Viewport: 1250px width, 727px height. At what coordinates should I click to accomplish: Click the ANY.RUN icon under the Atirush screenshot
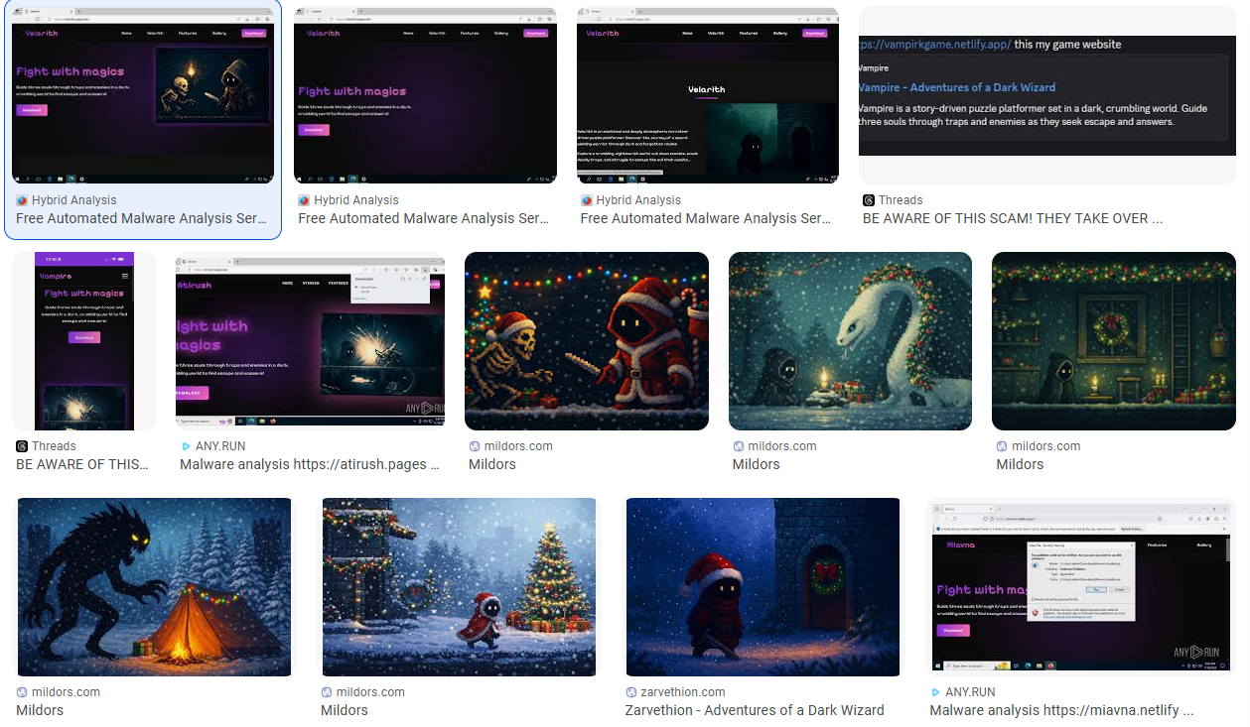click(x=186, y=446)
